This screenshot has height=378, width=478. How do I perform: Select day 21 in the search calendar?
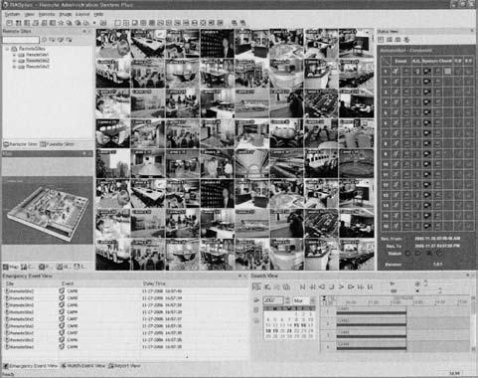[289, 331]
